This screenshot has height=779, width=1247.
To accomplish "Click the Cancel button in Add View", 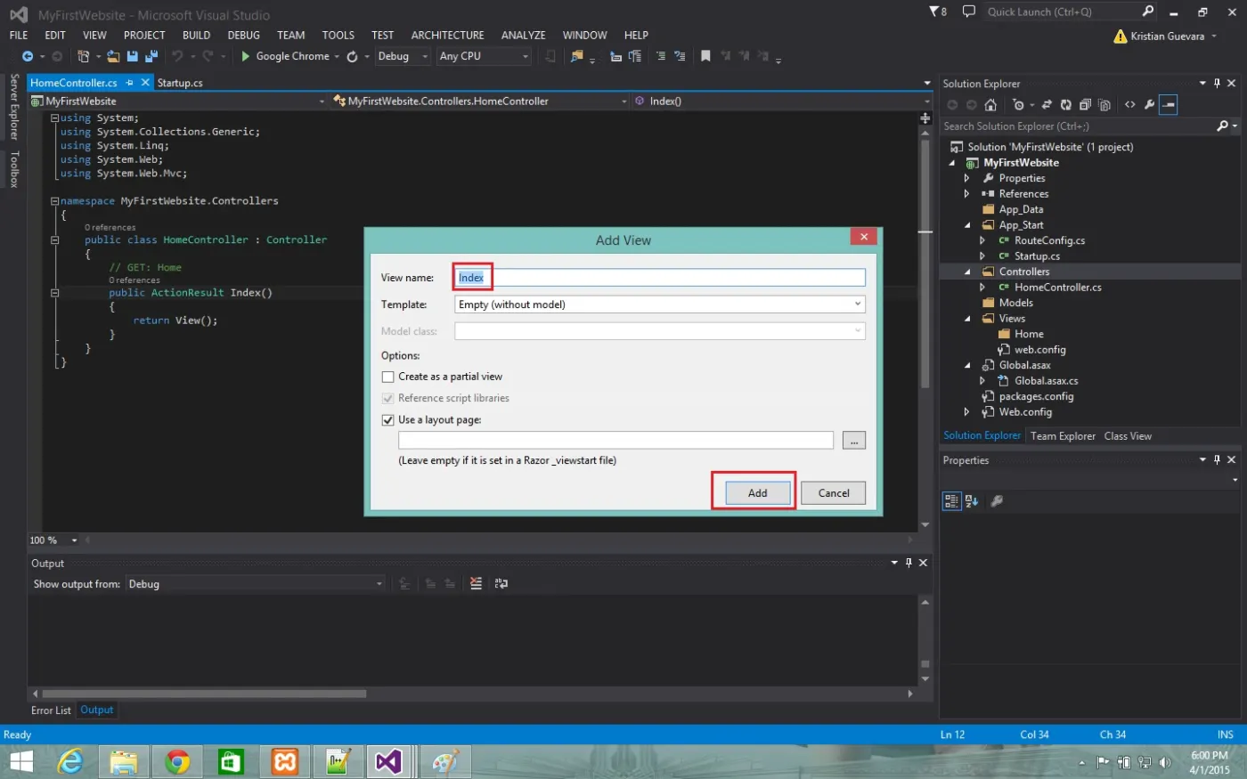I will pyautogui.click(x=834, y=493).
